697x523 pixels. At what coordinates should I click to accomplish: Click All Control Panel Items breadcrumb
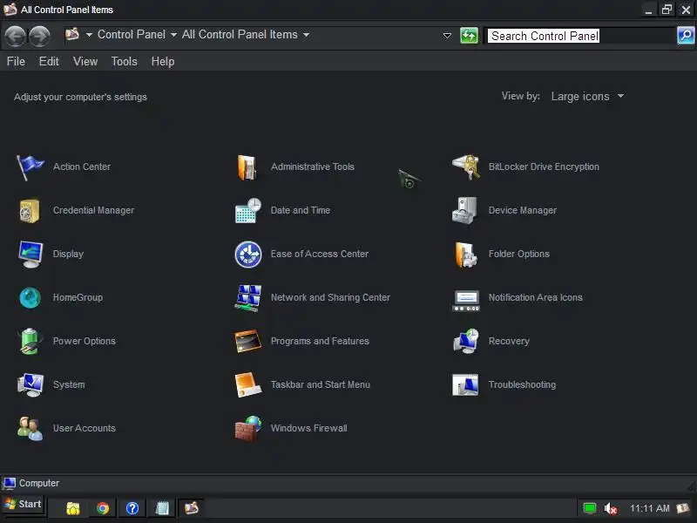240,35
